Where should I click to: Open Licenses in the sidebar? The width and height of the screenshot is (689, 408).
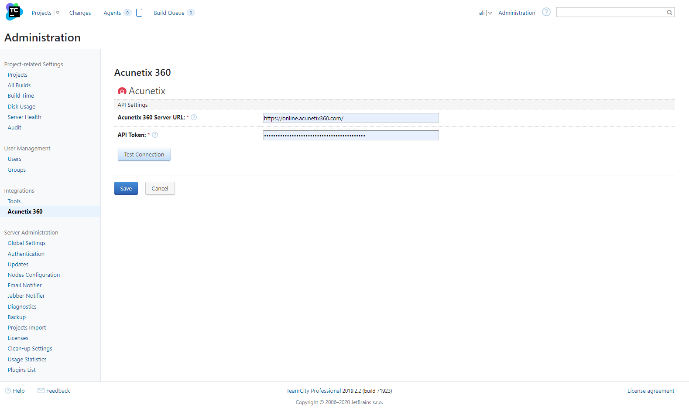pyautogui.click(x=18, y=338)
